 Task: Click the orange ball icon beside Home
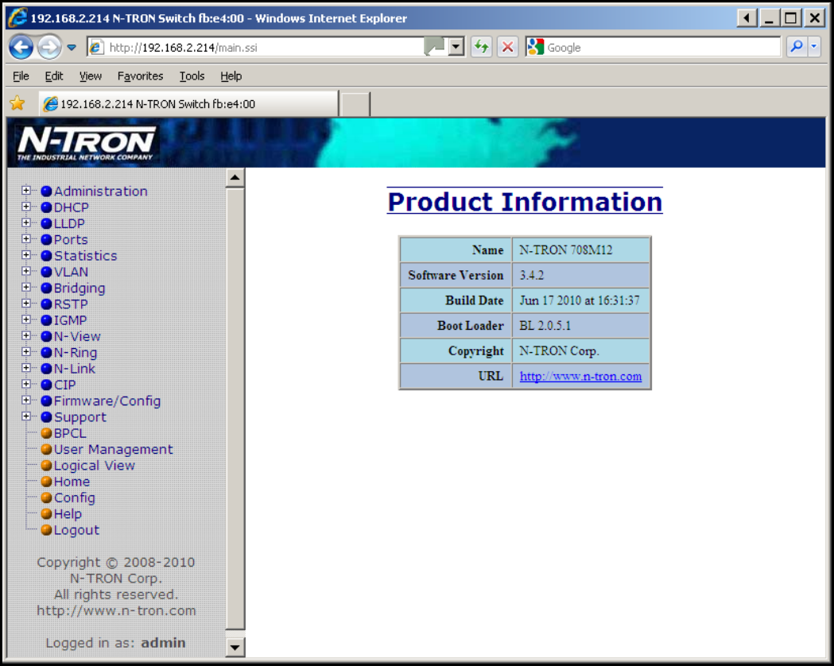46,482
